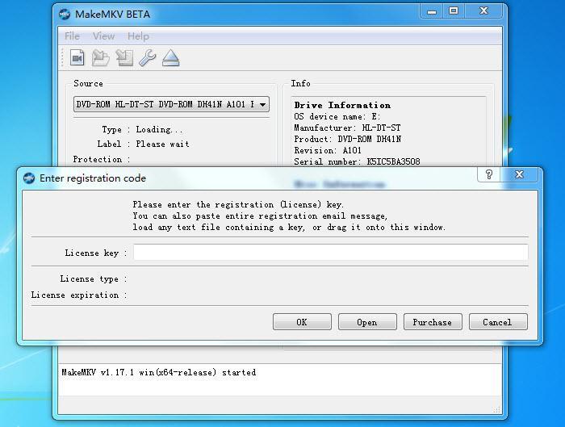Click the MakeMKV app icon in the title bar

pyautogui.click(x=65, y=14)
